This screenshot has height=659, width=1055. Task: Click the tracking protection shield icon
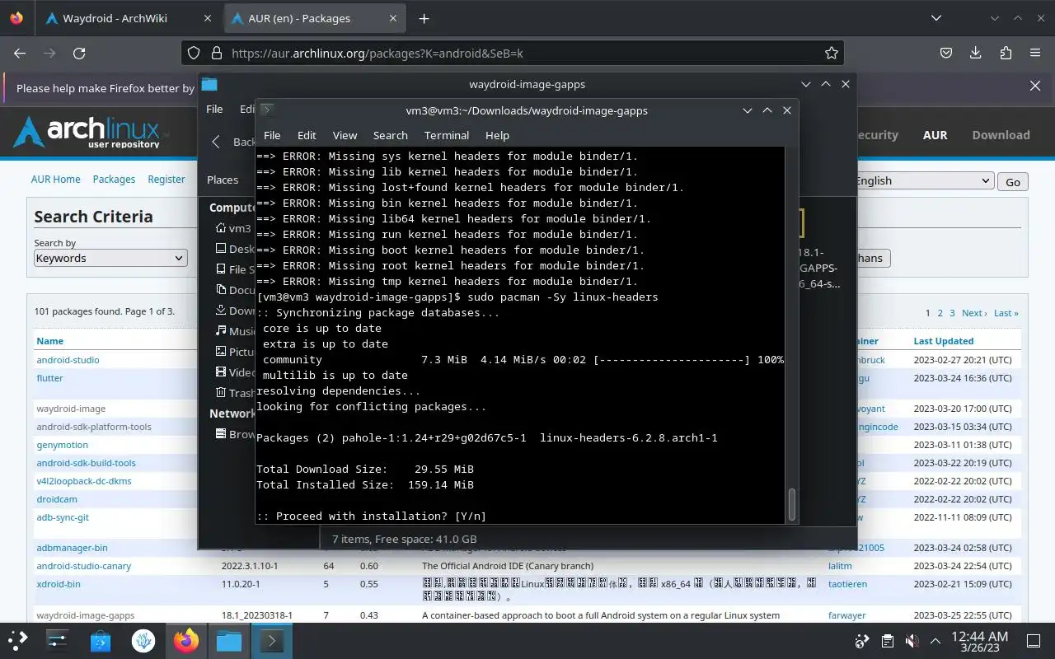click(x=194, y=53)
